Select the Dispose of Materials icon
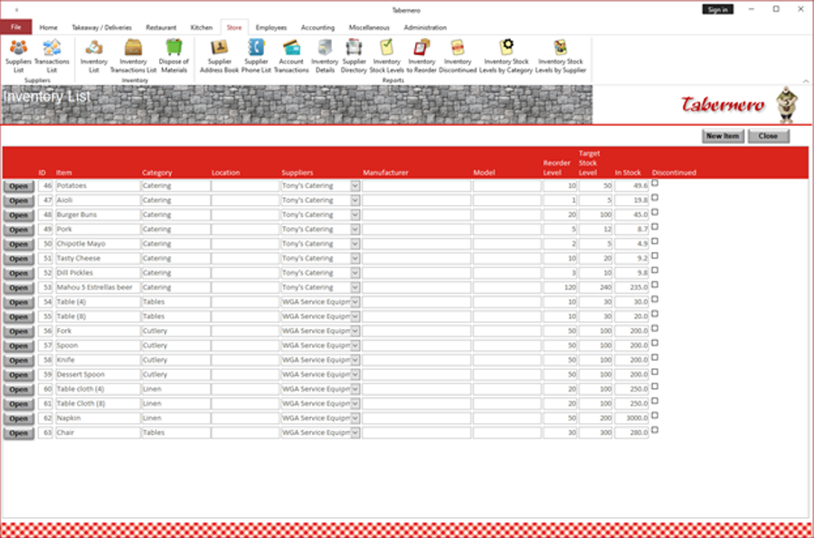 coord(174,56)
